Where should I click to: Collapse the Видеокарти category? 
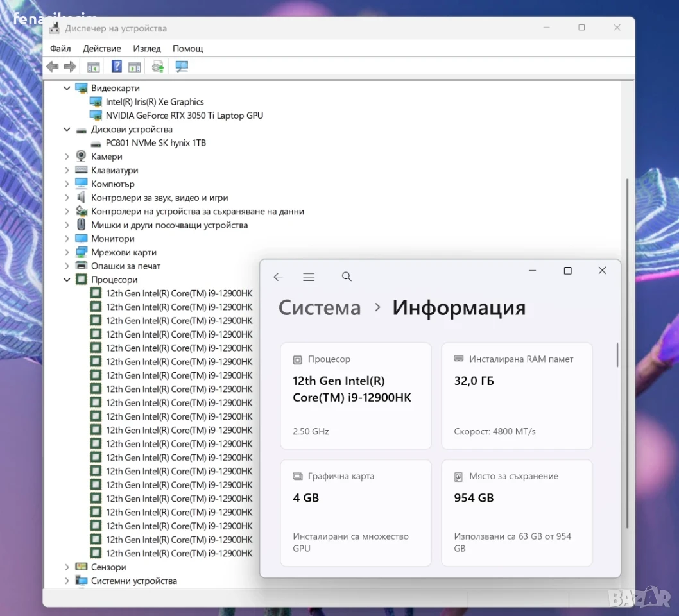(x=67, y=89)
